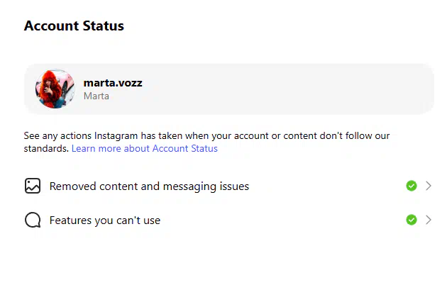Click the red-haired avatar image
Image resolution: width=447 pixels, height=285 pixels.
[55, 89]
